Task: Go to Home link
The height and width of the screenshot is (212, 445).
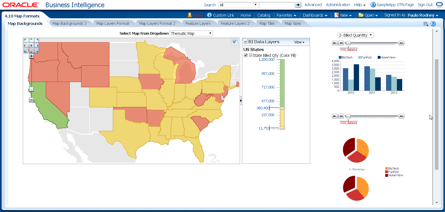Action: 246,15
